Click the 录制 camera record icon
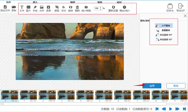 tap(14, 7)
